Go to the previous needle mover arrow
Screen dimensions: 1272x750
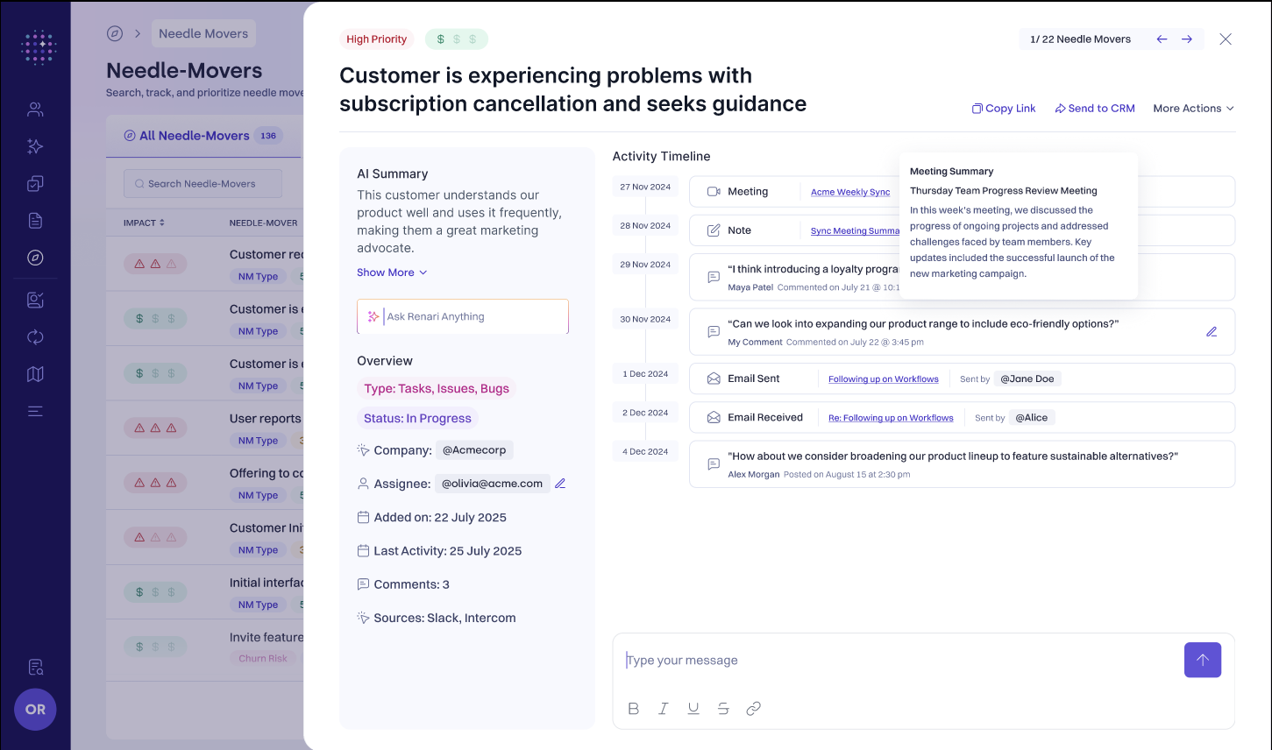click(x=1162, y=39)
